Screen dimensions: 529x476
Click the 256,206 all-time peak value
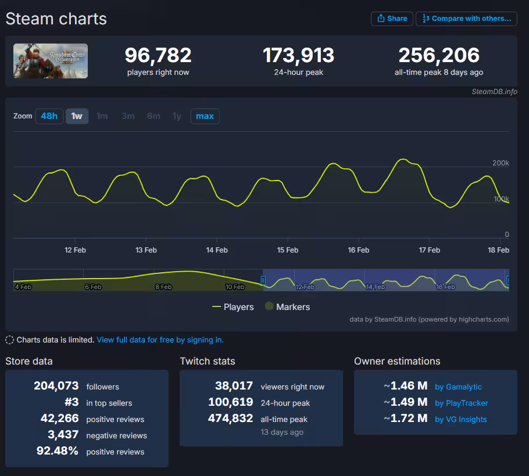(x=439, y=55)
